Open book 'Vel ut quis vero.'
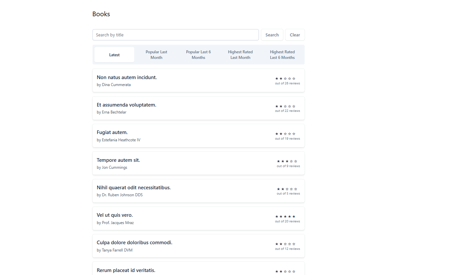 tap(115, 215)
